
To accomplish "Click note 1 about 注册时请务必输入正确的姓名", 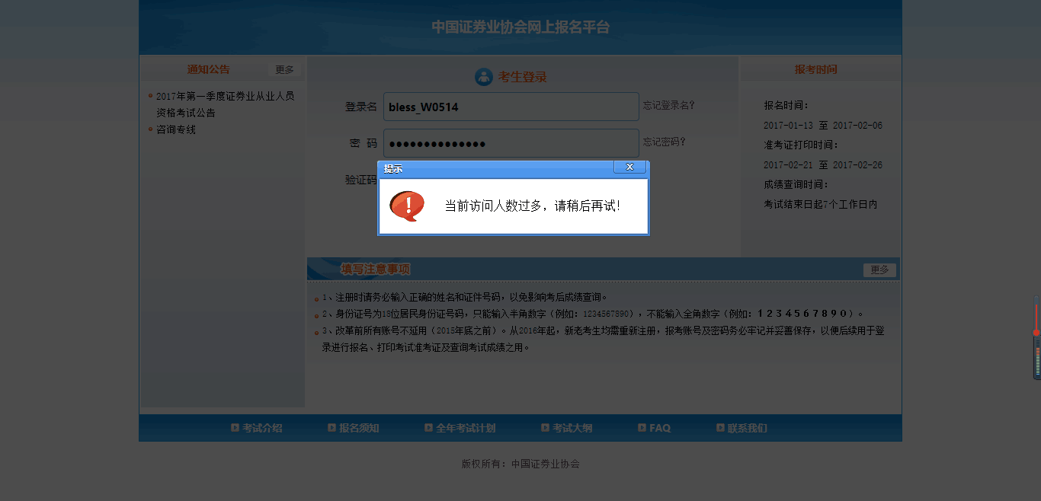I will point(464,297).
